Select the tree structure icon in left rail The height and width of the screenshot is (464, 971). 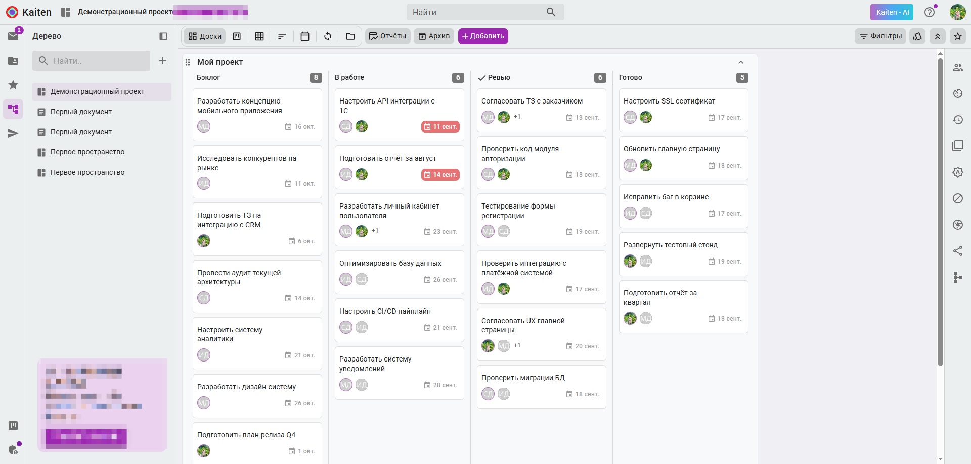point(13,109)
